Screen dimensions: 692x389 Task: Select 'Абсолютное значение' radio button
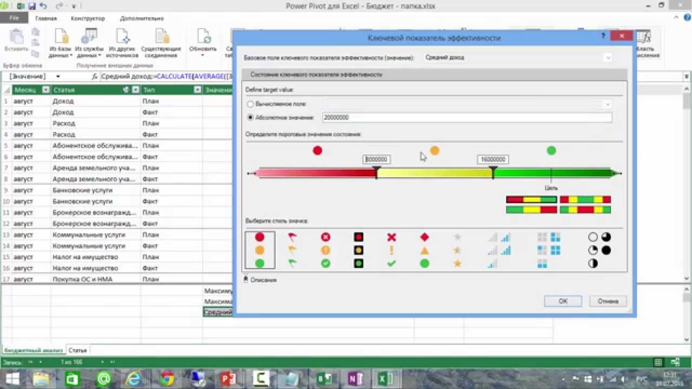coord(250,117)
